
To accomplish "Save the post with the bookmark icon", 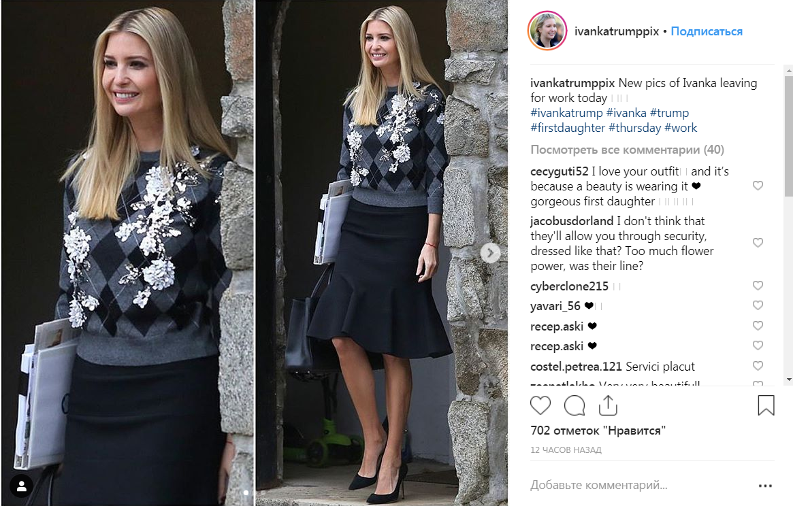I will (x=766, y=405).
